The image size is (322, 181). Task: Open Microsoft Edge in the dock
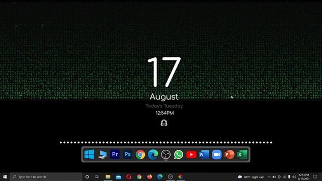click(153, 154)
